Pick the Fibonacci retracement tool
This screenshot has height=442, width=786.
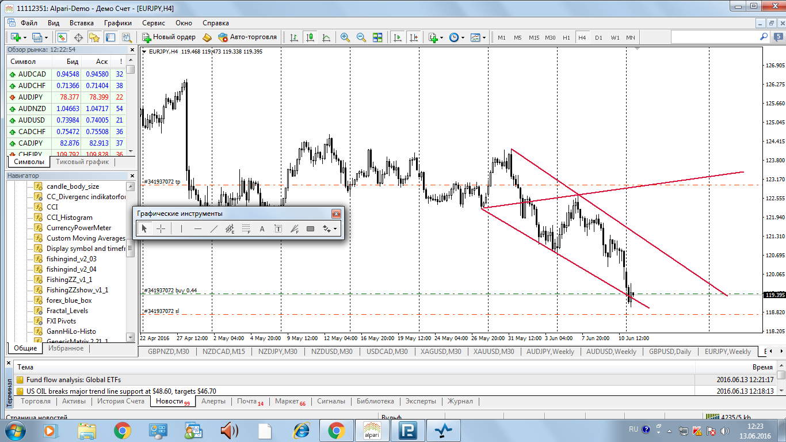246,228
